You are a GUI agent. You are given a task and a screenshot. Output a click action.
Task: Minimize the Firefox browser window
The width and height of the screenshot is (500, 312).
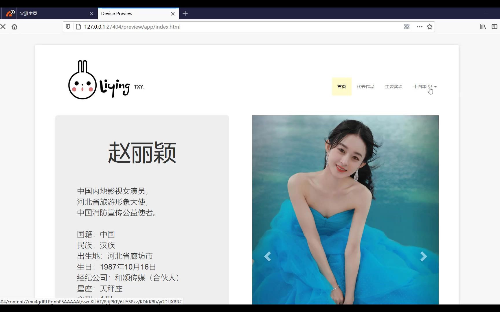click(x=487, y=13)
